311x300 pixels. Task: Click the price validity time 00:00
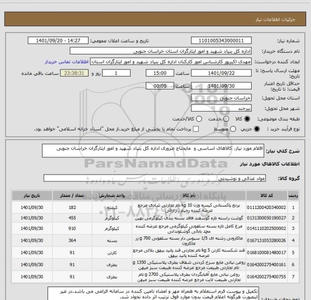pos(160,86)
